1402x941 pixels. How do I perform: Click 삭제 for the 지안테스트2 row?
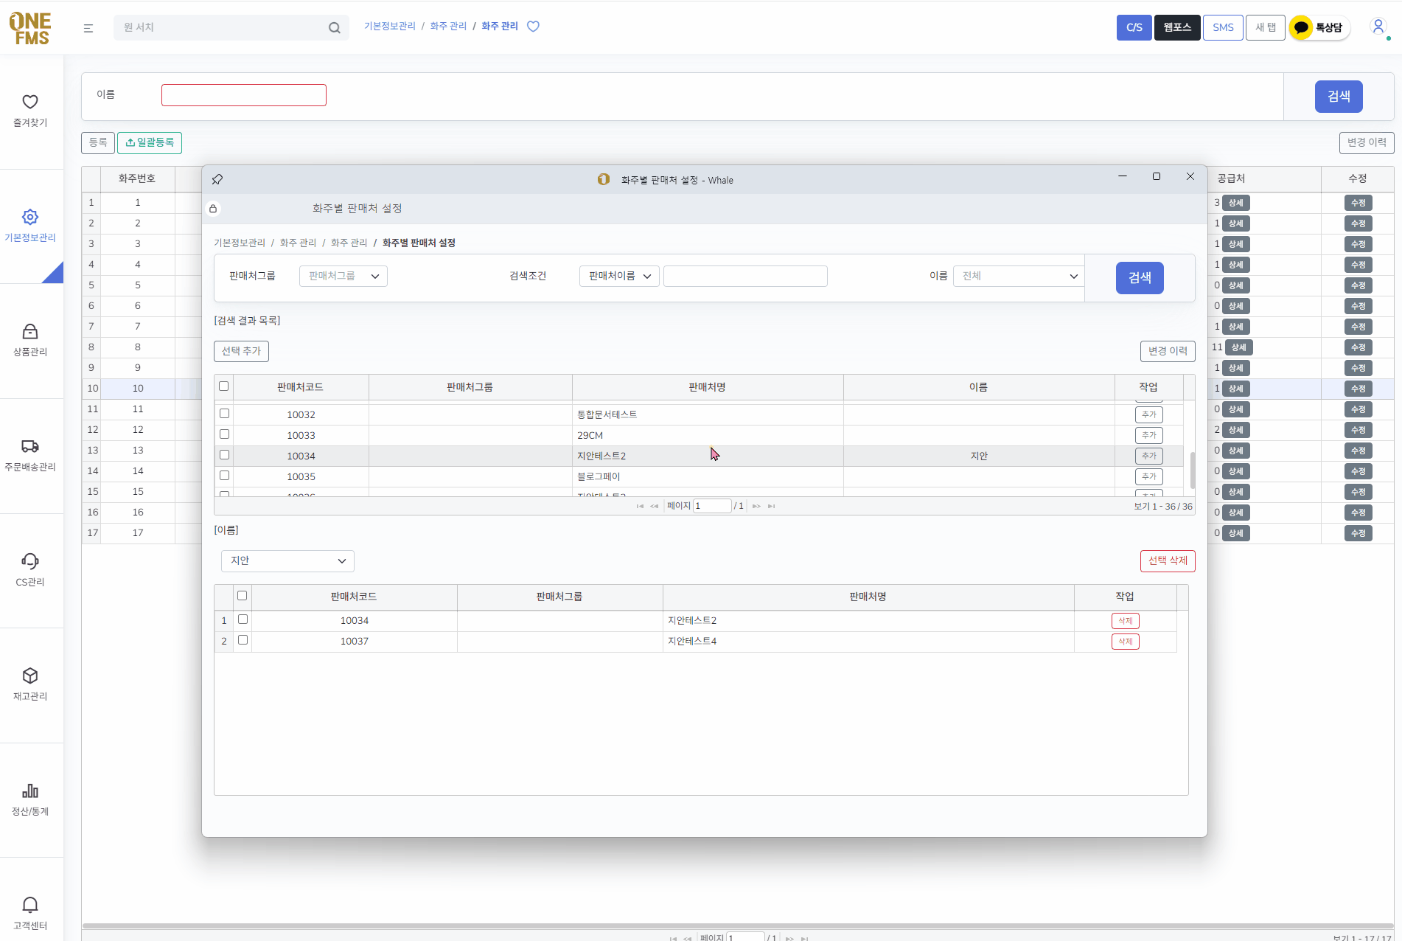(x=1126, y=621)
